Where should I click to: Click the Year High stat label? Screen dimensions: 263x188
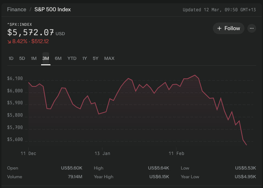[104, 177]
